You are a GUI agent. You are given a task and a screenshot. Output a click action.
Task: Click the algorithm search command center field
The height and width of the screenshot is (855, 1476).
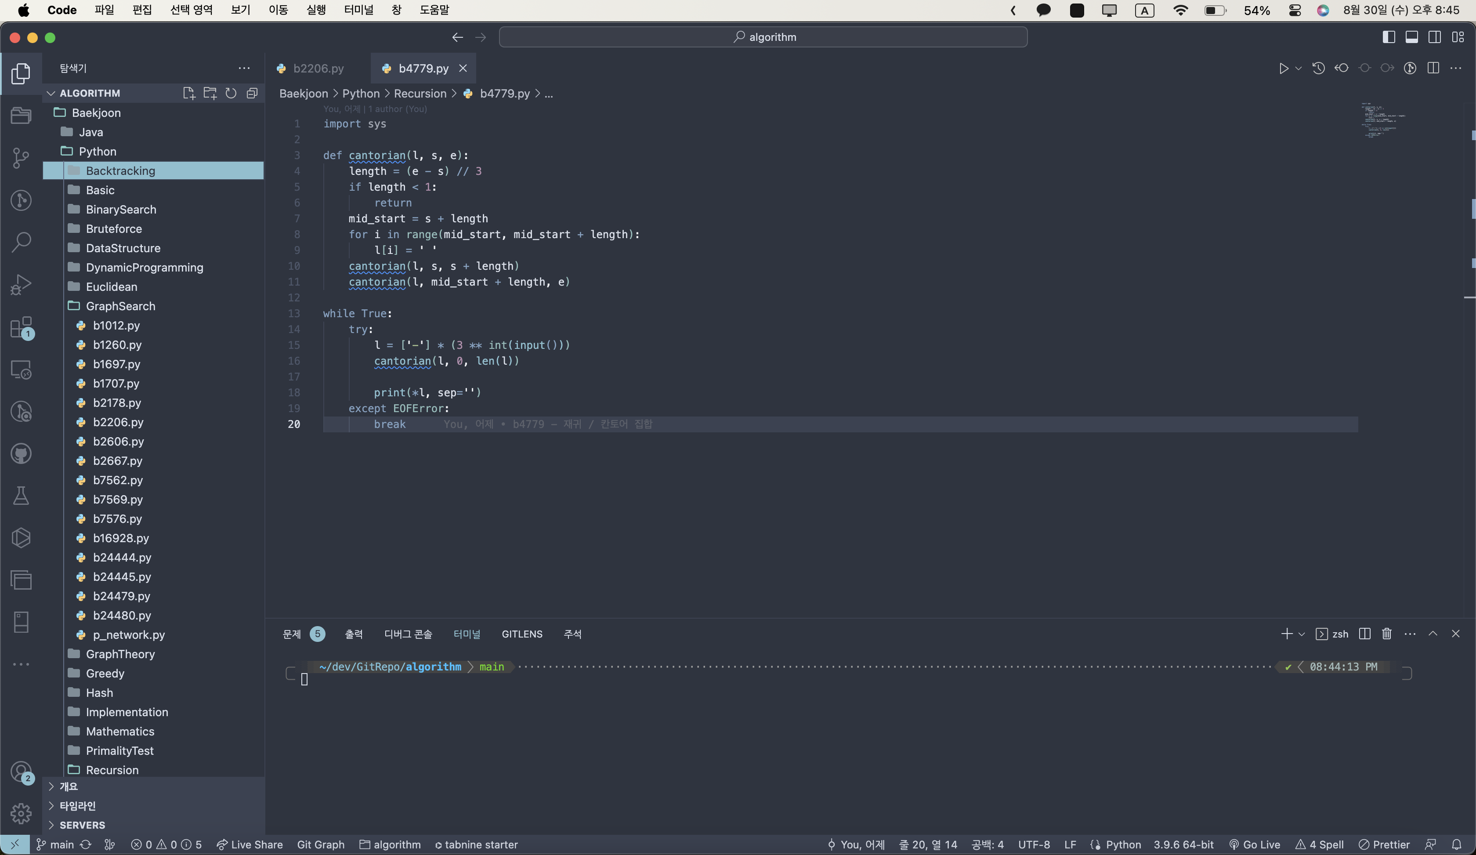[x=763, y=37]
